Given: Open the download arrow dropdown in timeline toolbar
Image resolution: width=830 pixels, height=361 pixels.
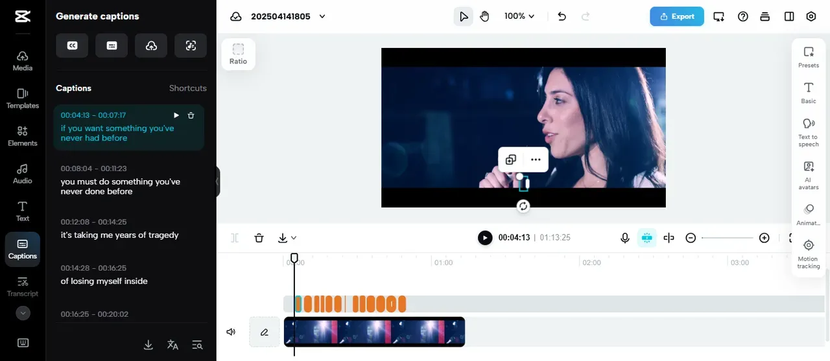Looking at the screenshot, I should click(287, 238).
